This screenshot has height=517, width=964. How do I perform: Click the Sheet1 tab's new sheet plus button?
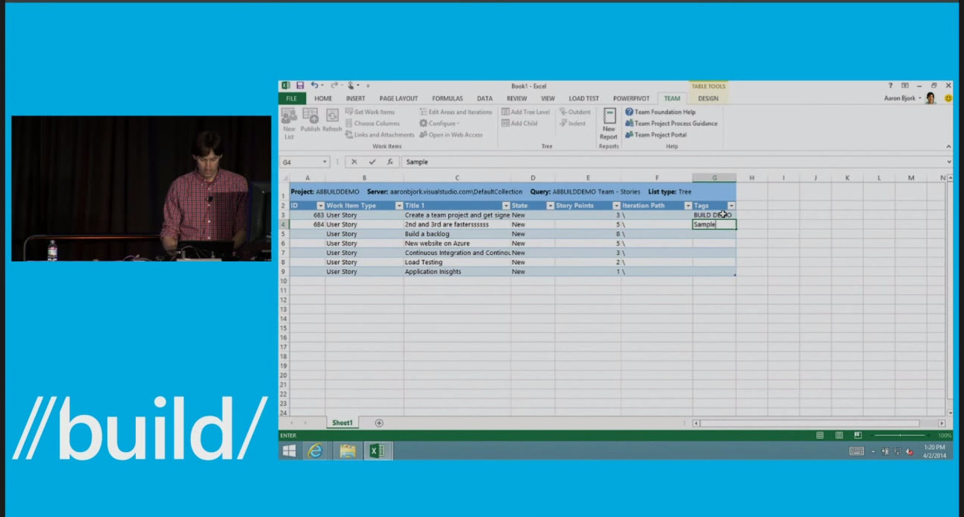point(380,422)
